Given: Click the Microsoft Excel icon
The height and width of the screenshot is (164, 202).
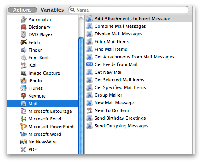Looking at the screenshot, I should coord(23,119).
